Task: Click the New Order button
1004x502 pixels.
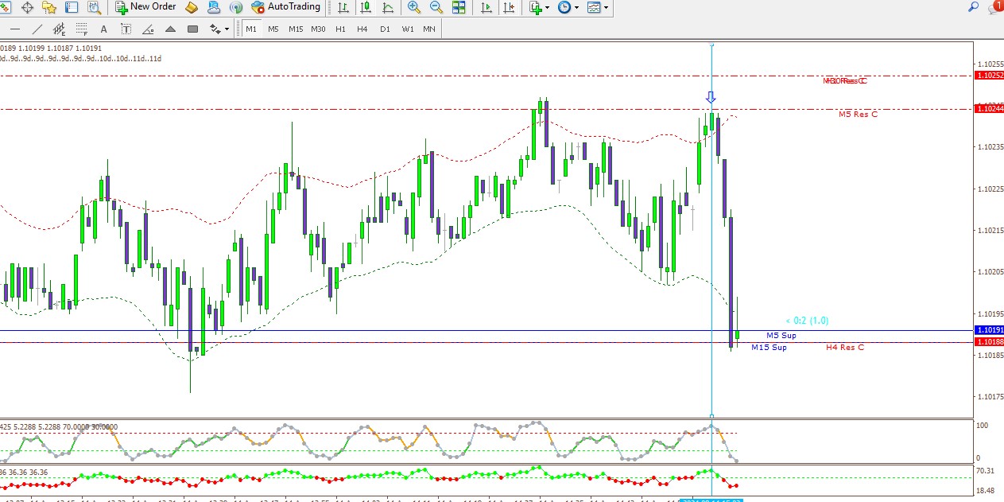Action: pyautogui.click(x=146, y=7)
